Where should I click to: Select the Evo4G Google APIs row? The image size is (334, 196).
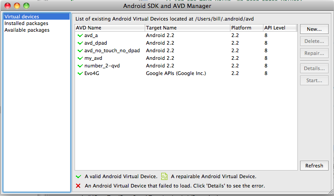coord(176,73)
